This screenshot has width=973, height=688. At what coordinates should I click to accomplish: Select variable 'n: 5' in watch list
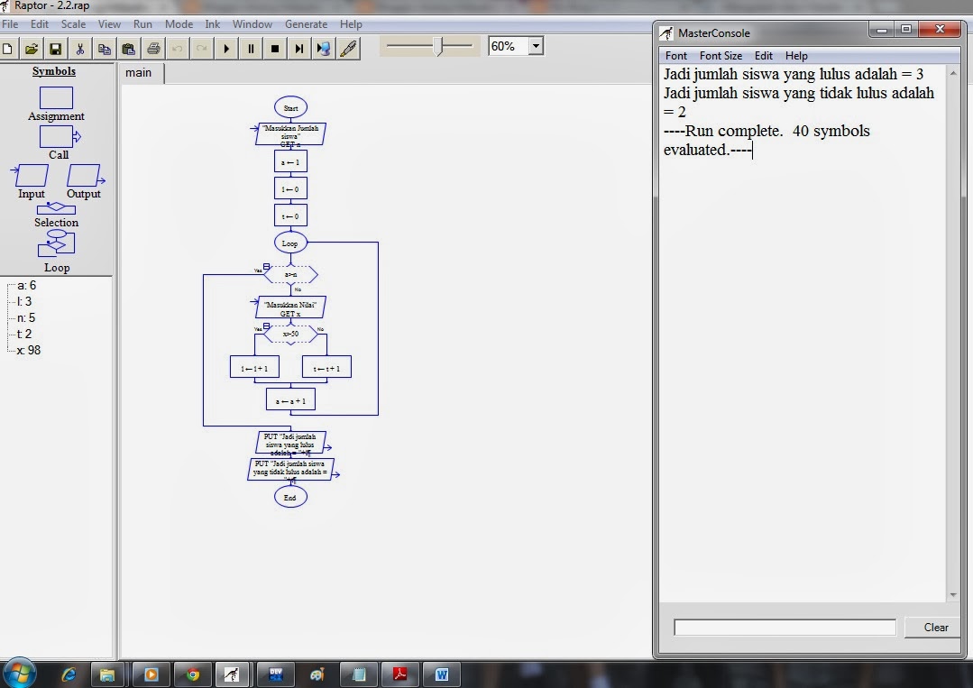26,317
